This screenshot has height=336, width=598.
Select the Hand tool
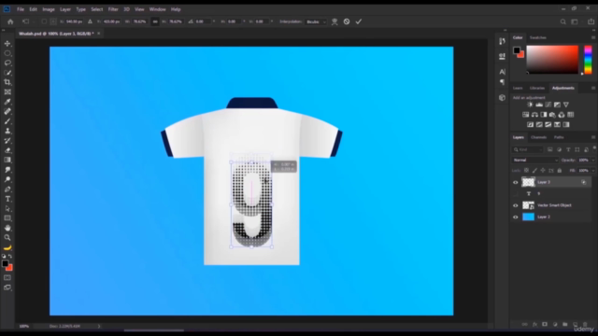(7, 228)
